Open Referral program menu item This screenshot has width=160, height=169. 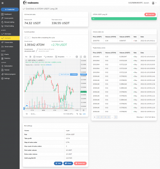[x=8, y=74]
